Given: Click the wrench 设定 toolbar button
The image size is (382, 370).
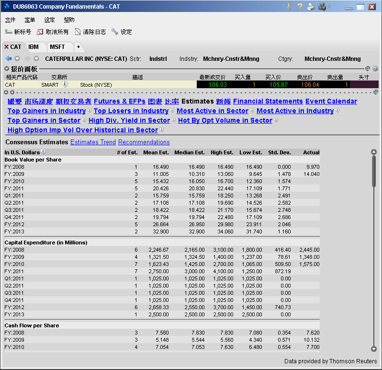Looking at the screenshot, I should (115, 32).
